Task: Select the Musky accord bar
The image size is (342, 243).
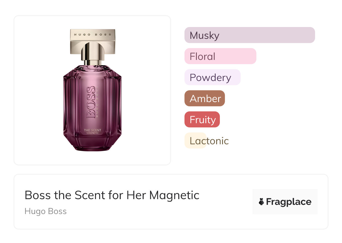Action: pos(249,35)
